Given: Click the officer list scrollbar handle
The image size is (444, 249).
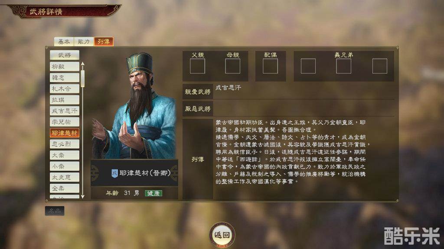Looking at the screenshot, I should point(83,78).
